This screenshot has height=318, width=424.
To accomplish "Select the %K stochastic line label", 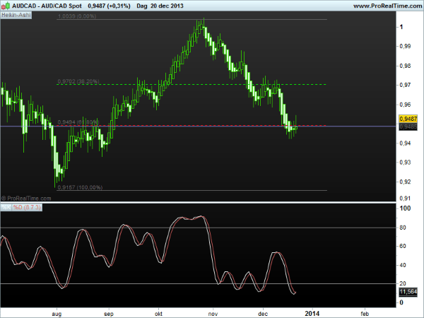I will pyautogui.click(x=6, y=207).
